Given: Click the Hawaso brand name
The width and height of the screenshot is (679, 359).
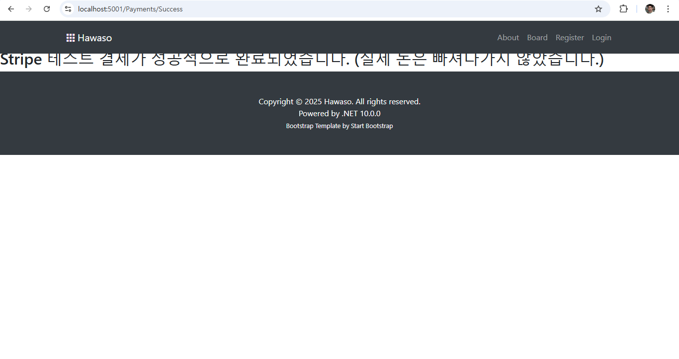Looking at the screenshot, I should [x=94, y=37].
